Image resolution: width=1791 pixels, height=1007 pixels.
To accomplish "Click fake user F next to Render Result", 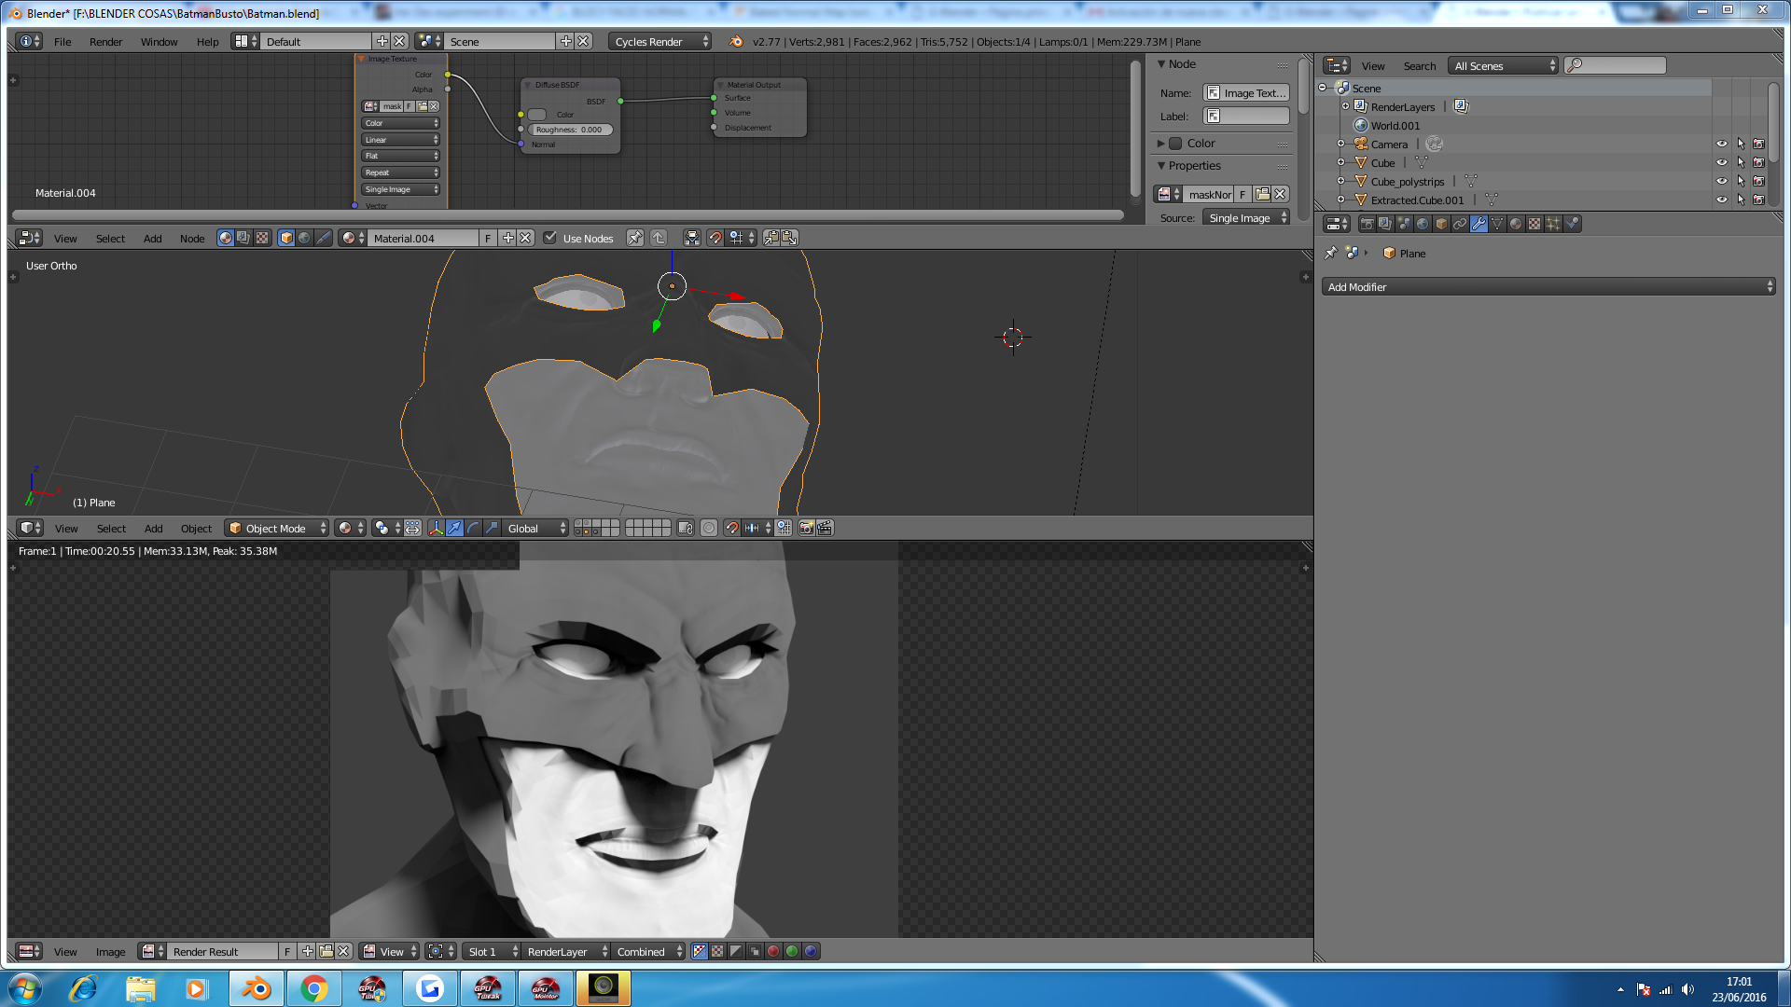I will point(287,951).
